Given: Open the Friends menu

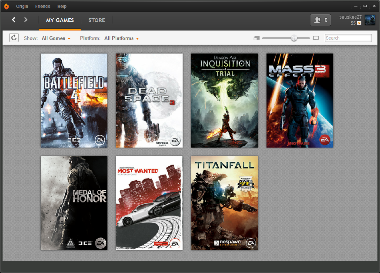Looking at the screenshot, I should 43,6.
